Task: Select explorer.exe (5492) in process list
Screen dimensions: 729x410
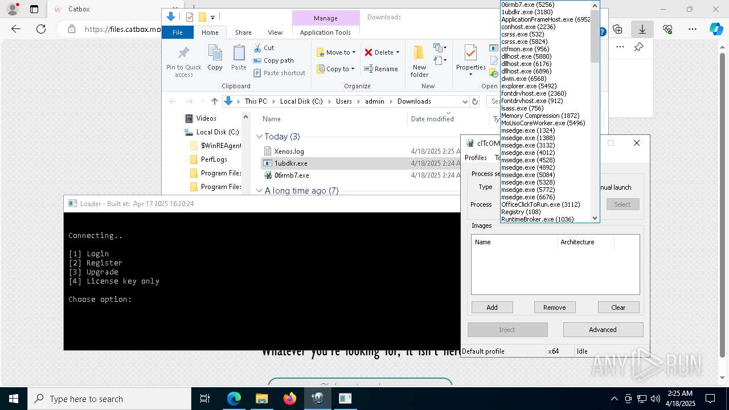Action: point(529,86)
